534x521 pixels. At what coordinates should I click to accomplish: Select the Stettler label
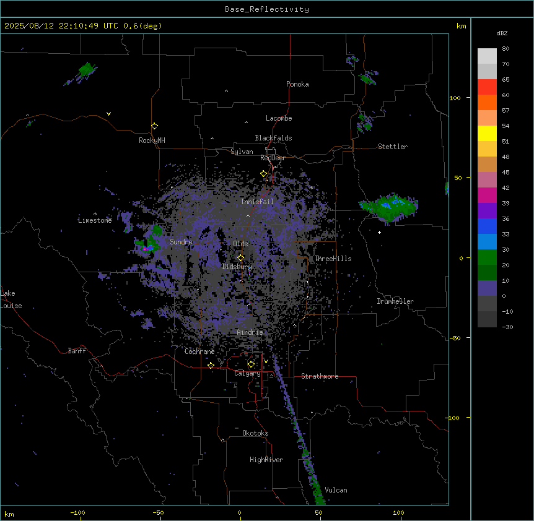coord(393,147)
